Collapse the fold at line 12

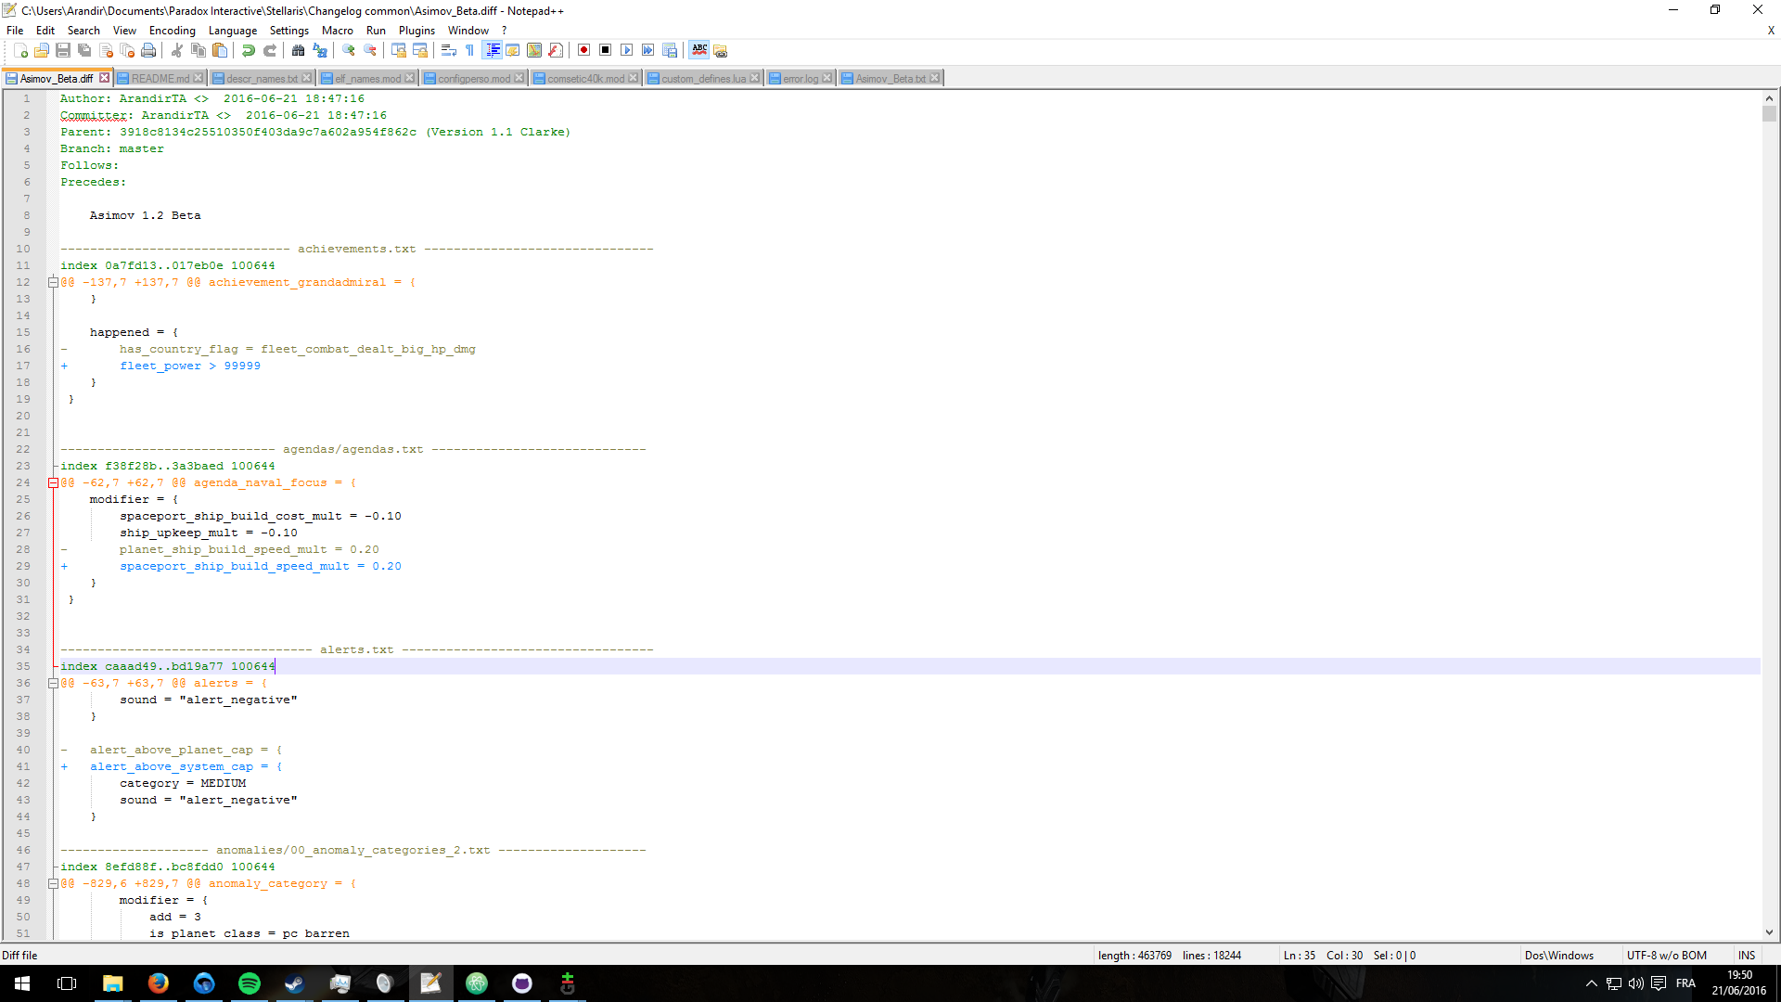click(x=53, y=282)
